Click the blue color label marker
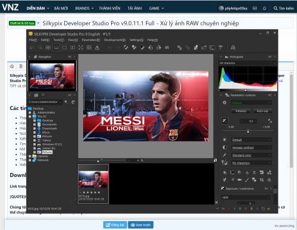This screenshot has height=230, width=297. coord(235,209)
